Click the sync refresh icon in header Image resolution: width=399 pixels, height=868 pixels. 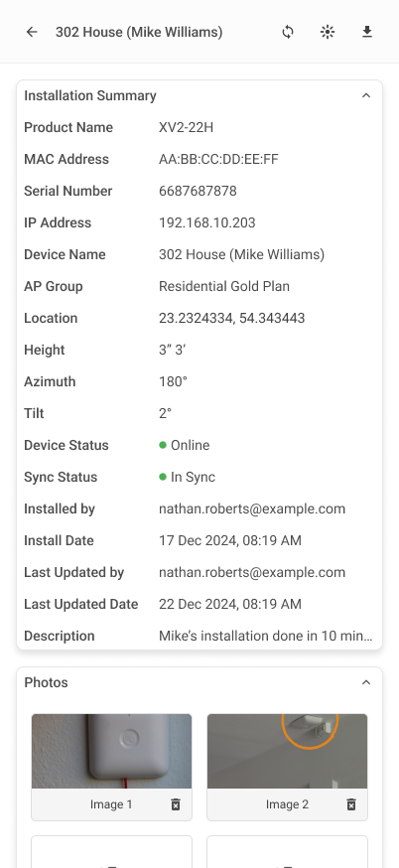[288, 32]
